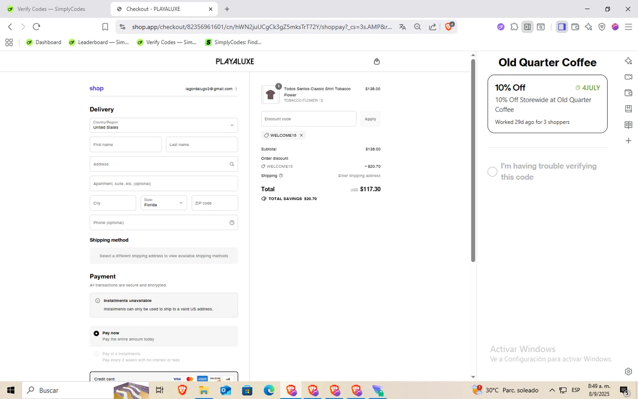The height and width of the screenshot is (399, 638).
Task: Click the phone field help icon
Action: click(x=232, y=223)
